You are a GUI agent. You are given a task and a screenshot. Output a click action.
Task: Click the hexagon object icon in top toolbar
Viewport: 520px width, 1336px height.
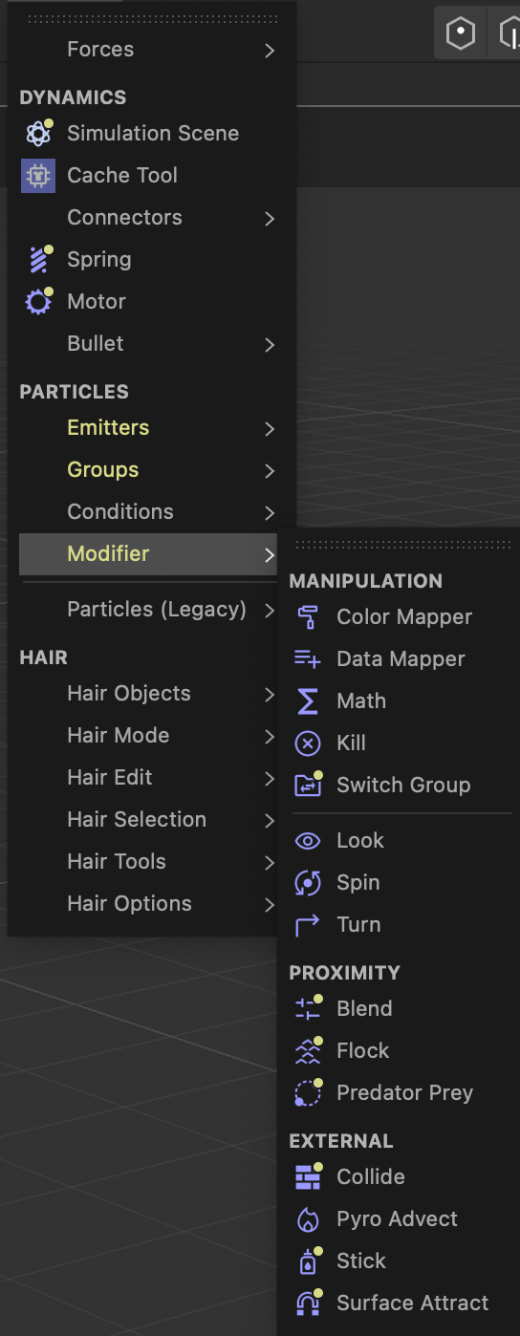[461, 34]
